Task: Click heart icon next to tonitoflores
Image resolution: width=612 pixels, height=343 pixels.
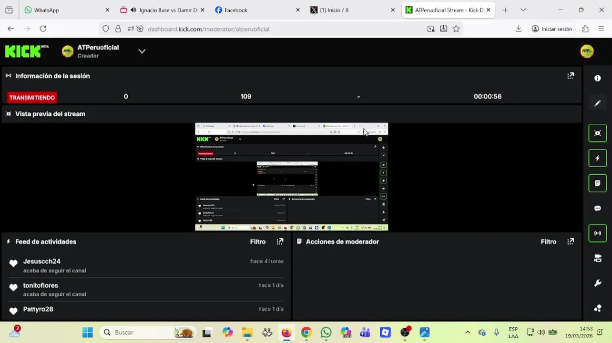Action: (13, 287)
